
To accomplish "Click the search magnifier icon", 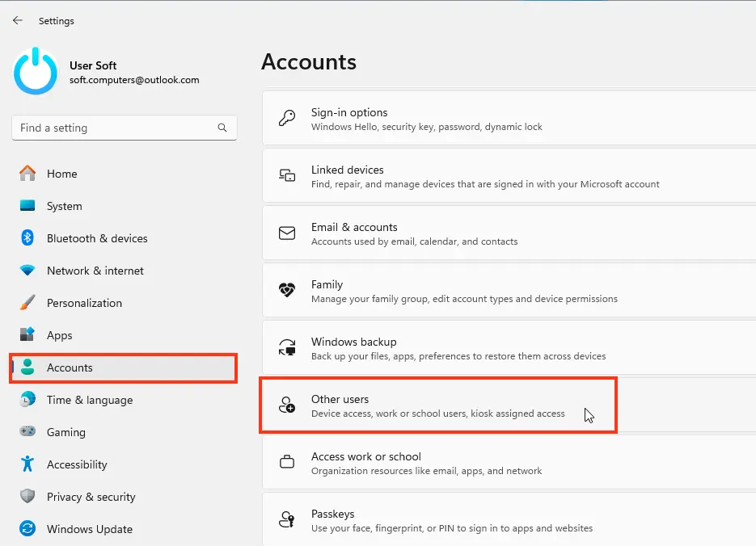I will pos(222,128).
